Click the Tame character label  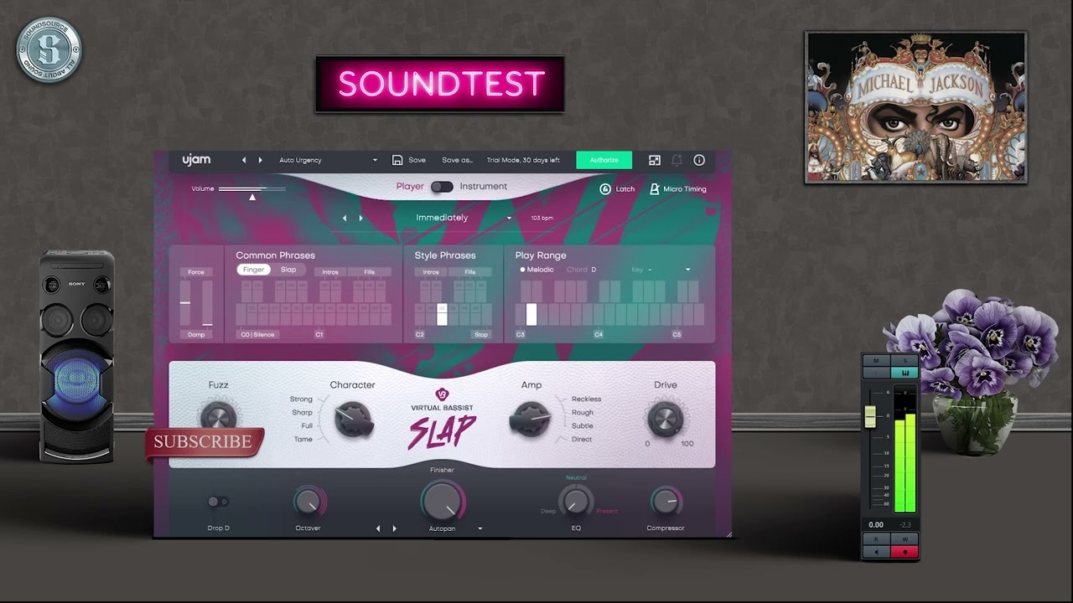pos(303,439)
